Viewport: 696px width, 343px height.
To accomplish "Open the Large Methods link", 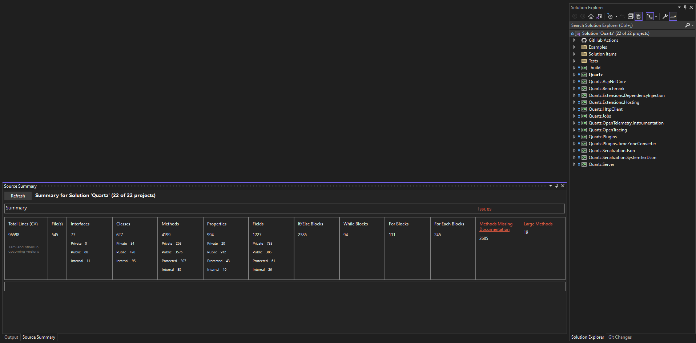I will click(x=538, y=224).
